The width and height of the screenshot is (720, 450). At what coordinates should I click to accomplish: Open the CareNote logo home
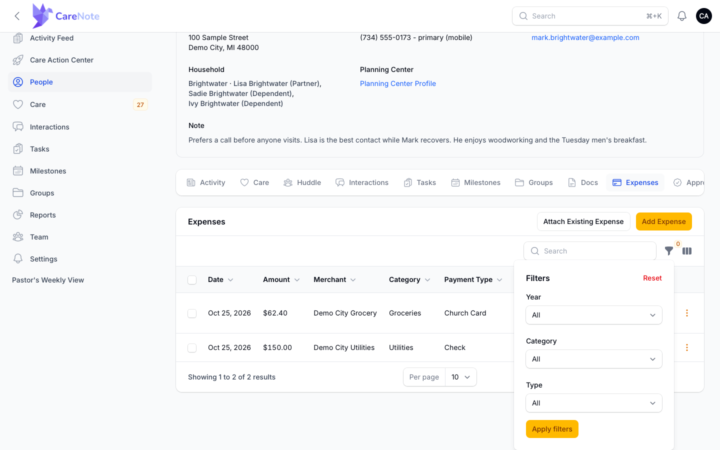pyautogui.click(x=65, y=16)
